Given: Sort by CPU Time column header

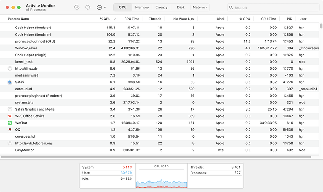Looking at the screenshot, I should click(x=132, y=19).
